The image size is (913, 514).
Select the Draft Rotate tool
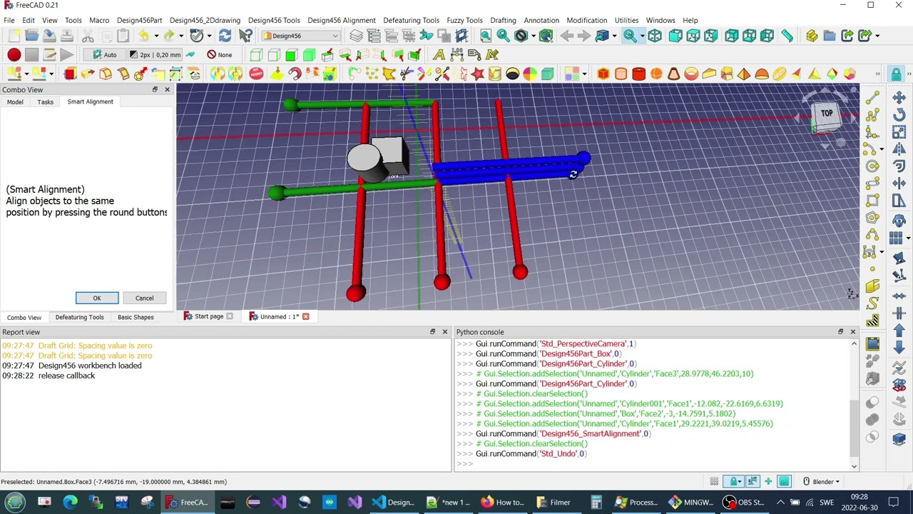pos(899,115)
